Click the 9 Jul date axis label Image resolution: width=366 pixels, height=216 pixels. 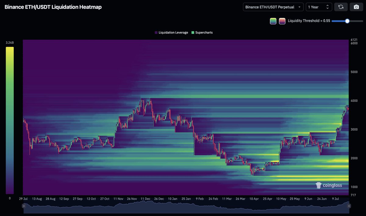tap(335, 199)
